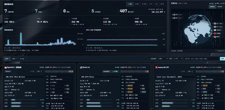Filter servers by the 全部 group
This screenshot has width=225, height=110.
tap(7, 59)
